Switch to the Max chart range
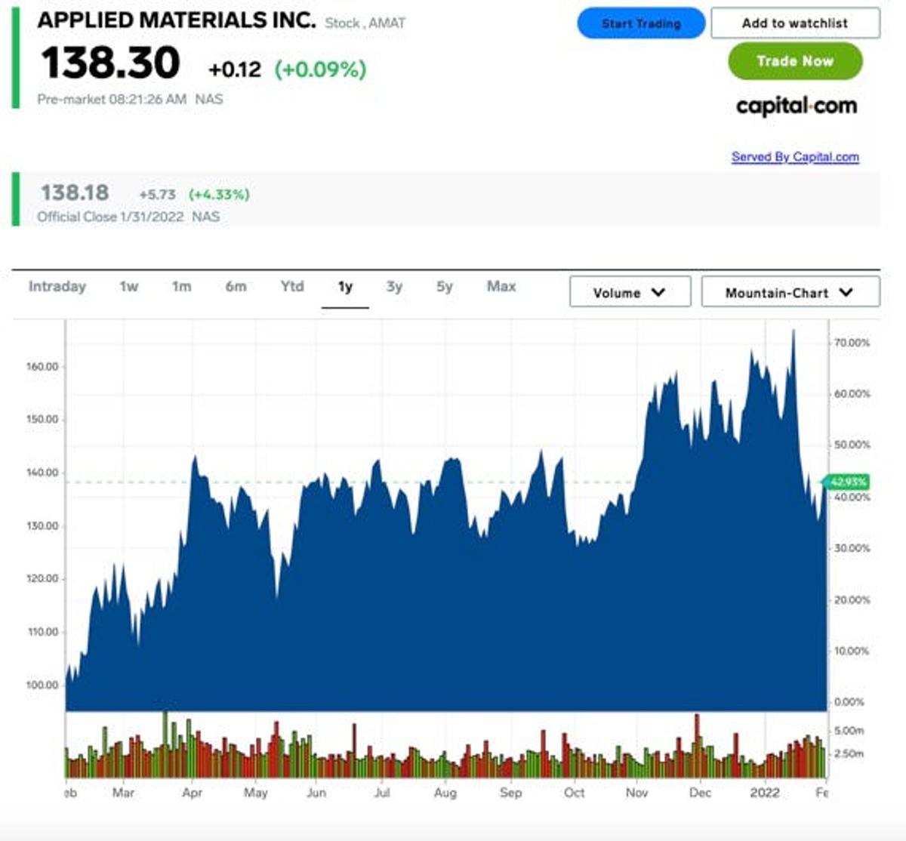Screen dimensions: 906x841 point(501,287)
